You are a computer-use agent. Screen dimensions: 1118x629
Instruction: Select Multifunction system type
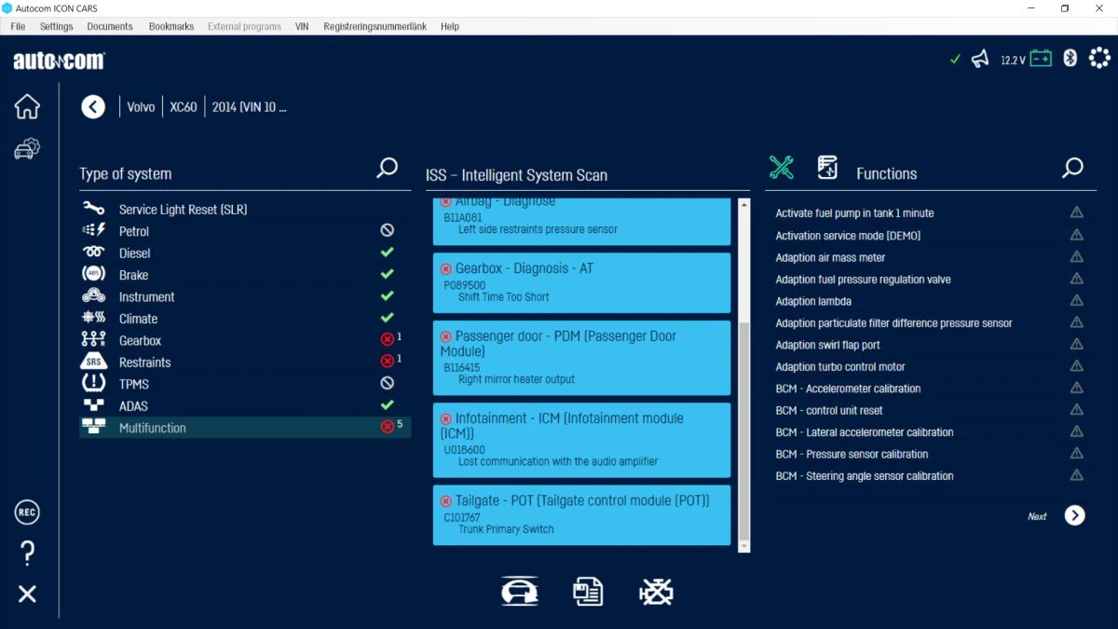(x=245, y=428)
